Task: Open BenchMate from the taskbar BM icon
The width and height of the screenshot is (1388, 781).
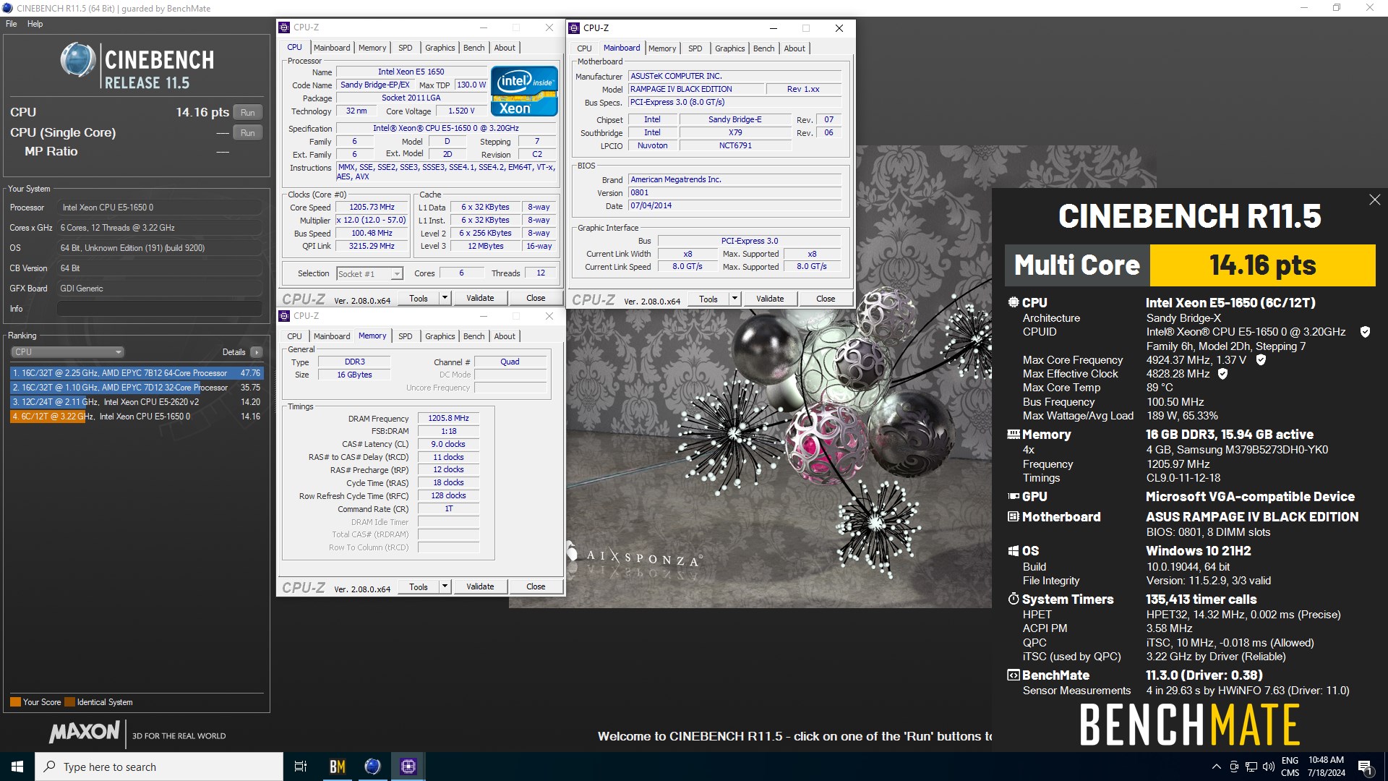Action: [x=337, y=767]
